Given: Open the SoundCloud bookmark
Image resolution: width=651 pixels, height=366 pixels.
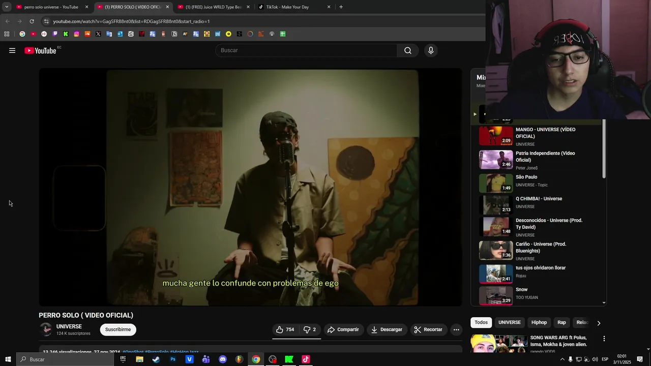Looking at the screenshot, I should [x=87, y=34].
